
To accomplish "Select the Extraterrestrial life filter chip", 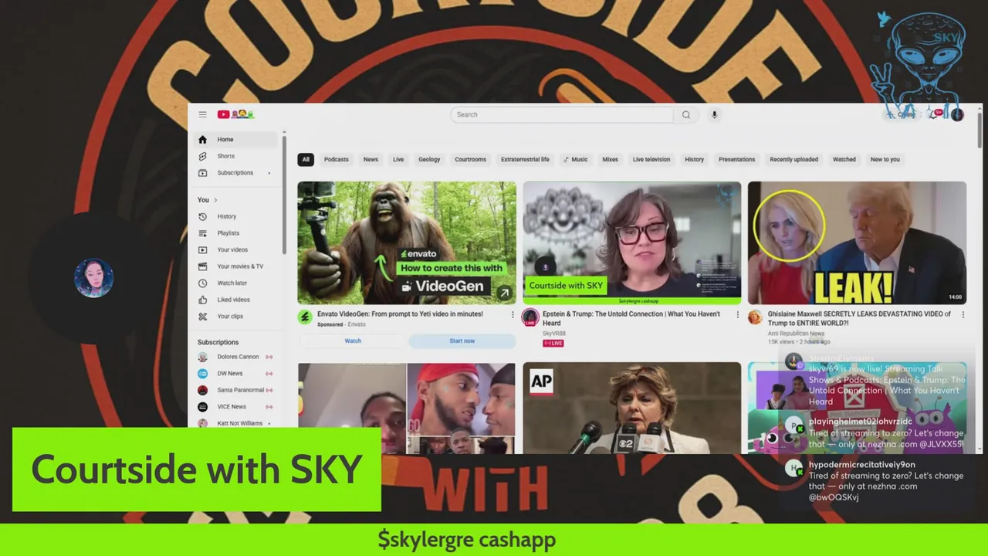I will click(525, 159).
